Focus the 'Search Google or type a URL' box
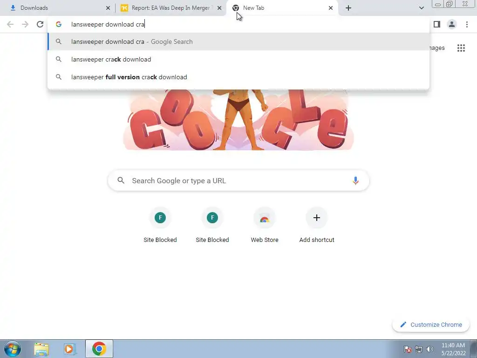 (x=238, y=180)
